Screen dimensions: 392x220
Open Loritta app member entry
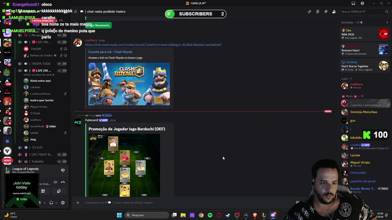pyautogui.click(x=365, y=146)
